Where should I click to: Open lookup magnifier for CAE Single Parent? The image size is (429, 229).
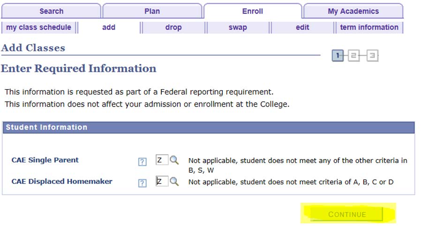click(x=174, y=160)
